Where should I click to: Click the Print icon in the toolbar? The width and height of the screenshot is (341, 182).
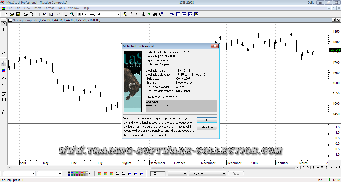tap(26, 14)
